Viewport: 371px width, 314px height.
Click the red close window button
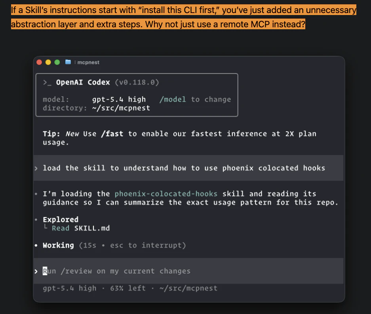coord(39,62)
